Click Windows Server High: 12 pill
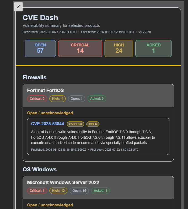188x209 pixels. (58, 191)
